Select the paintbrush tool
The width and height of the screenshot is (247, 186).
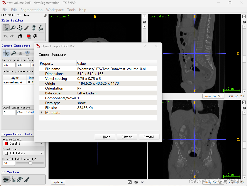(27, 28)
